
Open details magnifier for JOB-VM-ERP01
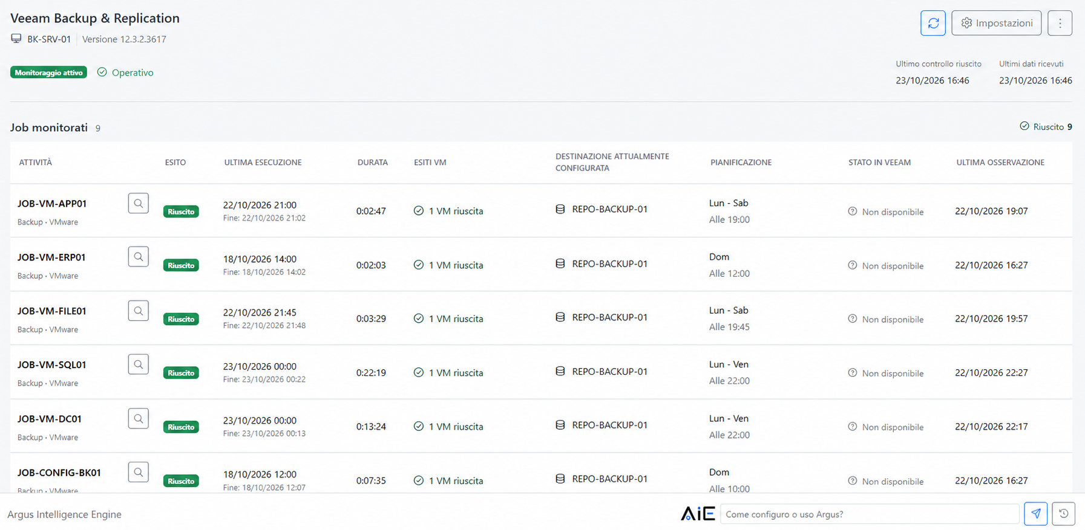pos(139,257)
